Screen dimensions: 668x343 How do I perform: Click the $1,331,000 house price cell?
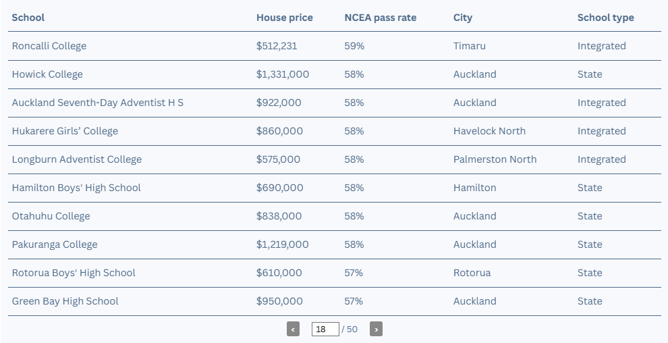[283, 74]
